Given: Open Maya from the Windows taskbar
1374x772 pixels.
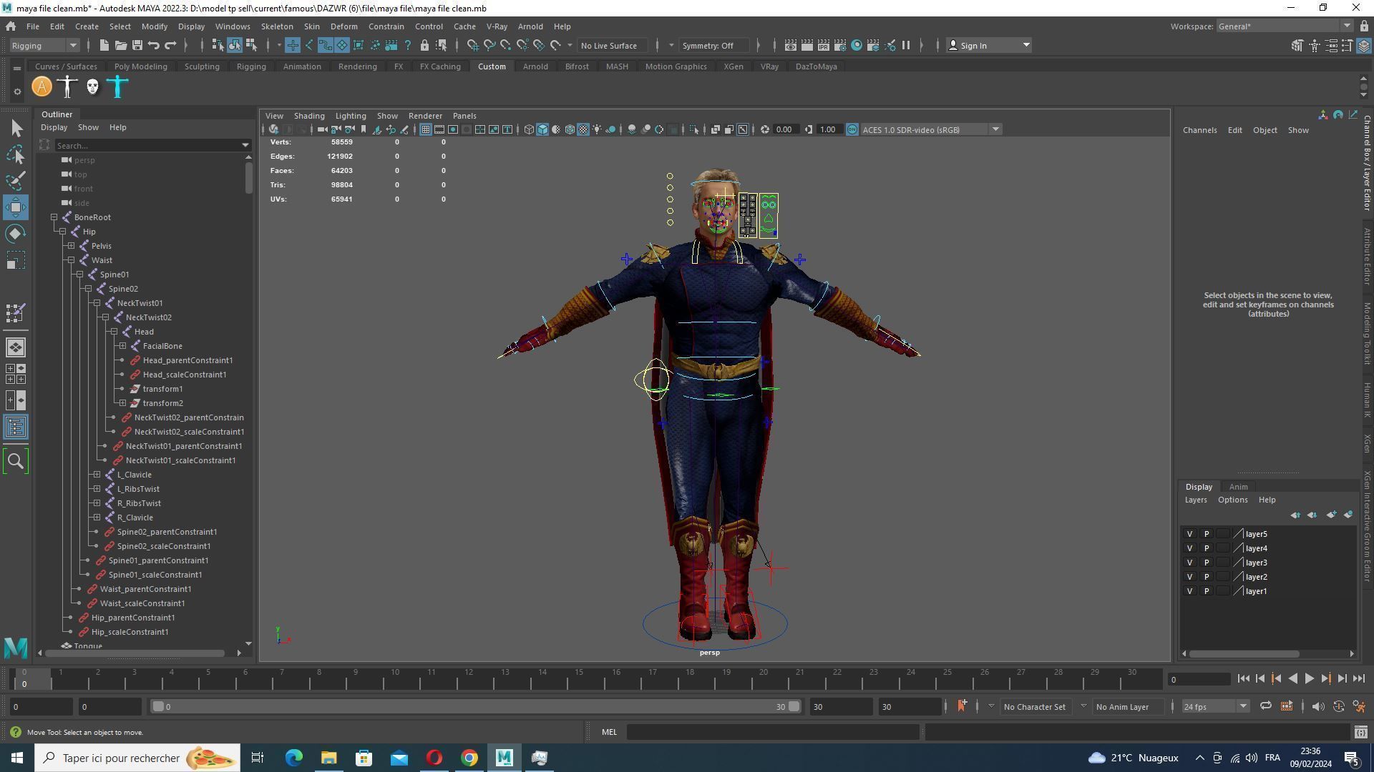Looking at the screenshot, I should pos(504,758).
